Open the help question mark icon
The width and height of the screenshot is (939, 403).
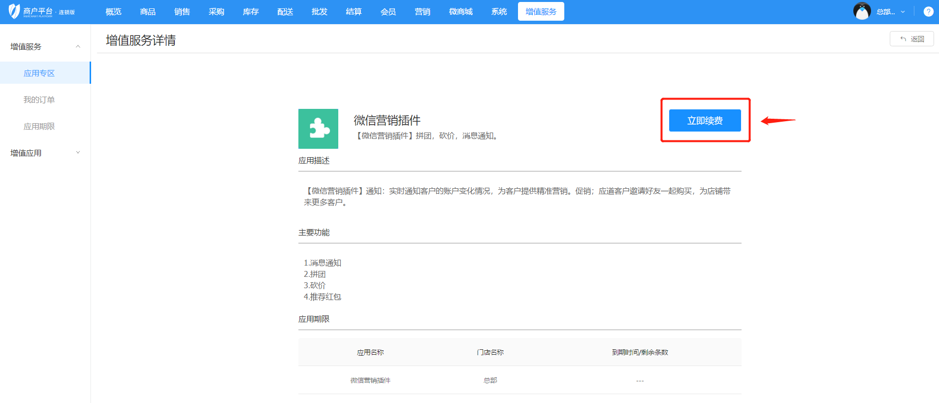[x=928, y=12]
